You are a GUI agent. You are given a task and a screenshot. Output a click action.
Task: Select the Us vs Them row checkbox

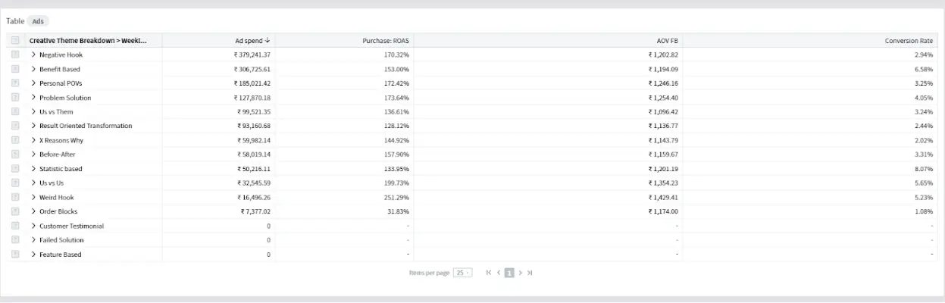(x=15, y=111)
